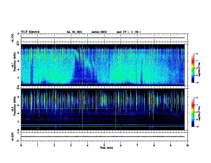Click the ch.1 spectrogram color bar

[x=193, y=68]
